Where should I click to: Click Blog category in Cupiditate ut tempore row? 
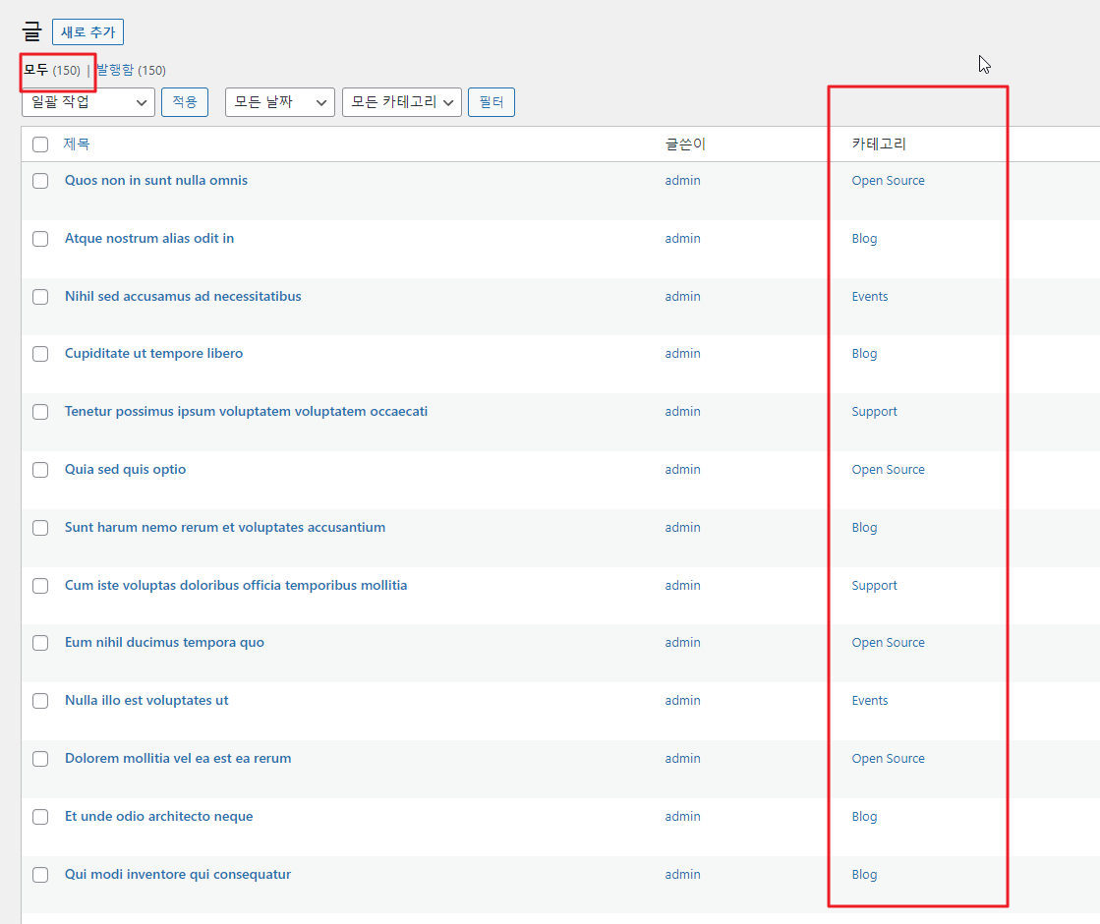point(864,354)
